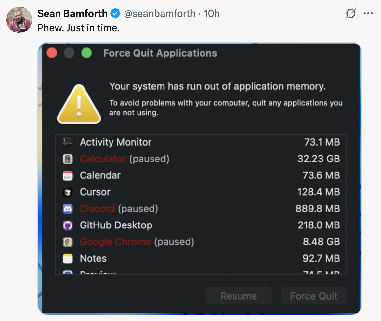Click the yellow warning triangle icon
This screenshot has height=321, width=381.
click(x=79, y=105)
